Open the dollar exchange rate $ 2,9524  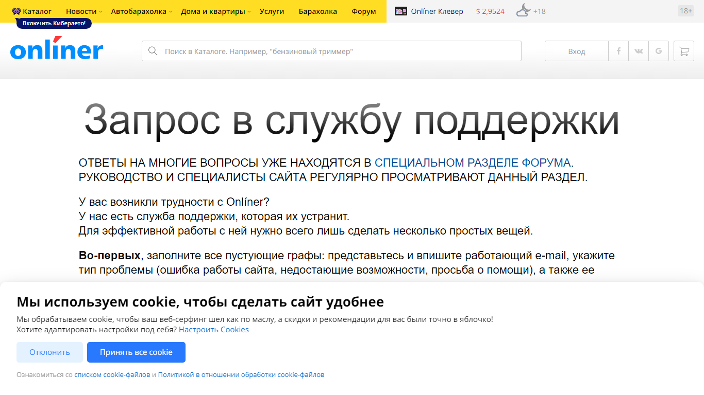(x=490, y=11)
